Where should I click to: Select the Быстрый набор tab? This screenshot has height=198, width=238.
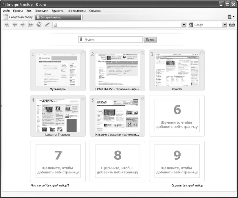58,17
